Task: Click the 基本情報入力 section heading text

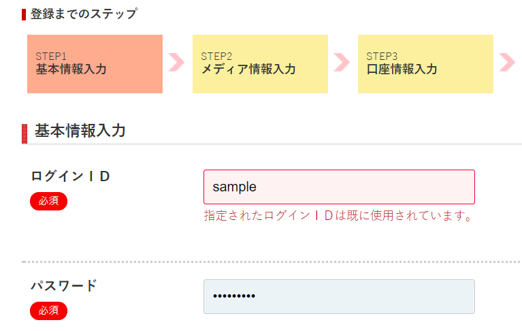Action: point(80,131)
